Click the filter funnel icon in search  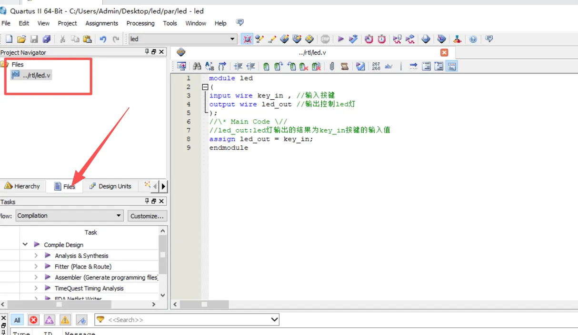pyautogui.click(x=100, y=320)
